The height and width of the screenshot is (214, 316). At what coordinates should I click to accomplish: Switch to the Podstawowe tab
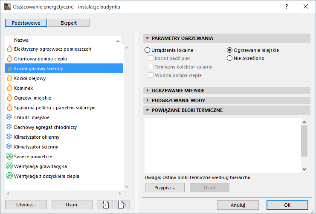pos(26,23)
